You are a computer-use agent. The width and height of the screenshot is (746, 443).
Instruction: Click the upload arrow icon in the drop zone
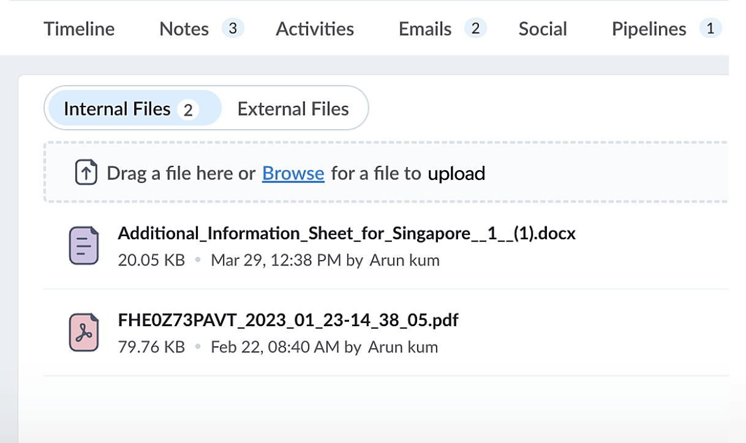[86, 173]
